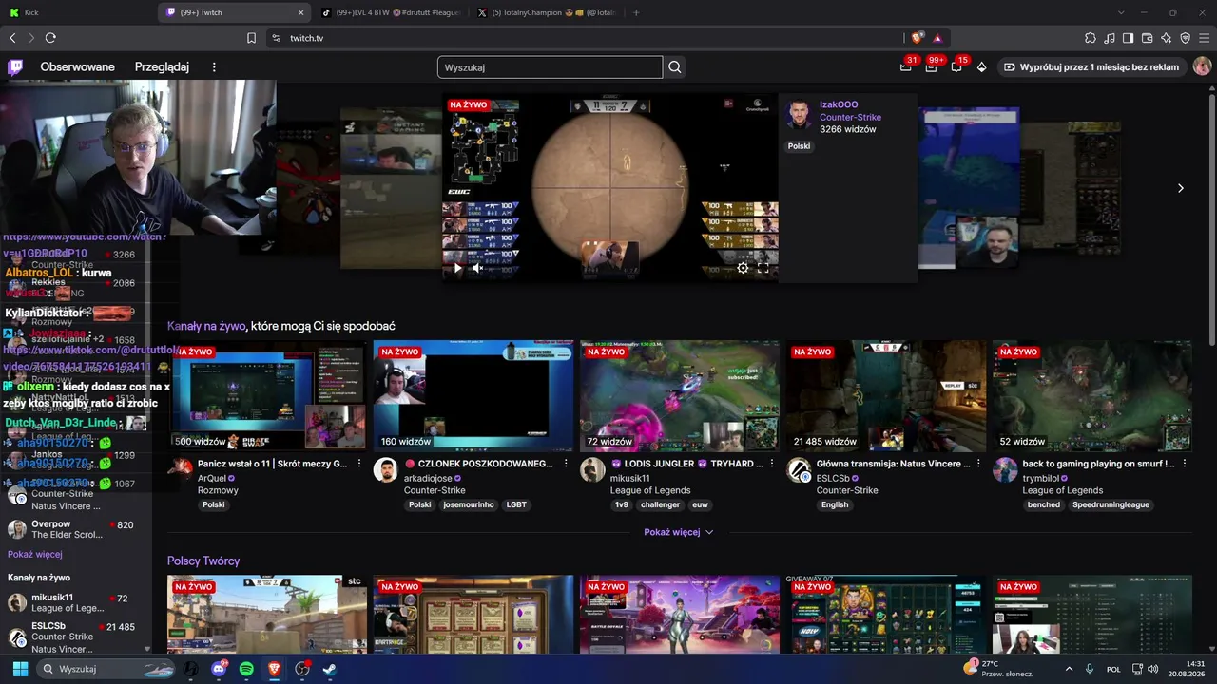Open the ESLCSb Natus Vincere stream thumbnail

click(885, 396)
